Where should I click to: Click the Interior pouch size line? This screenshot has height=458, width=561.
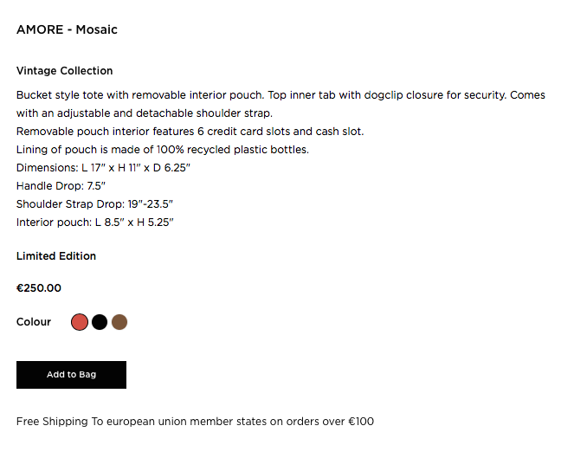[x=95, y=223]
